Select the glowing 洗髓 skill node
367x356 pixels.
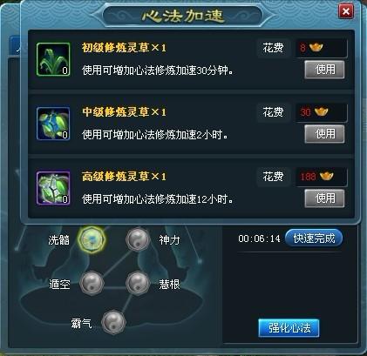pos(92,239)
